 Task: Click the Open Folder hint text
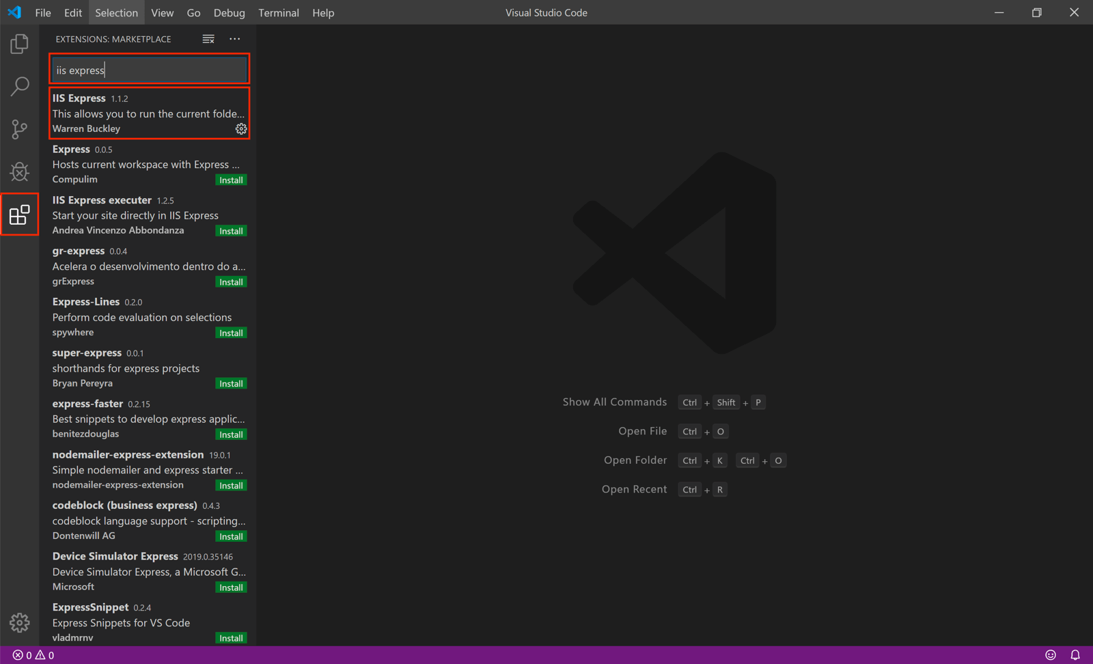coord(635,460)
